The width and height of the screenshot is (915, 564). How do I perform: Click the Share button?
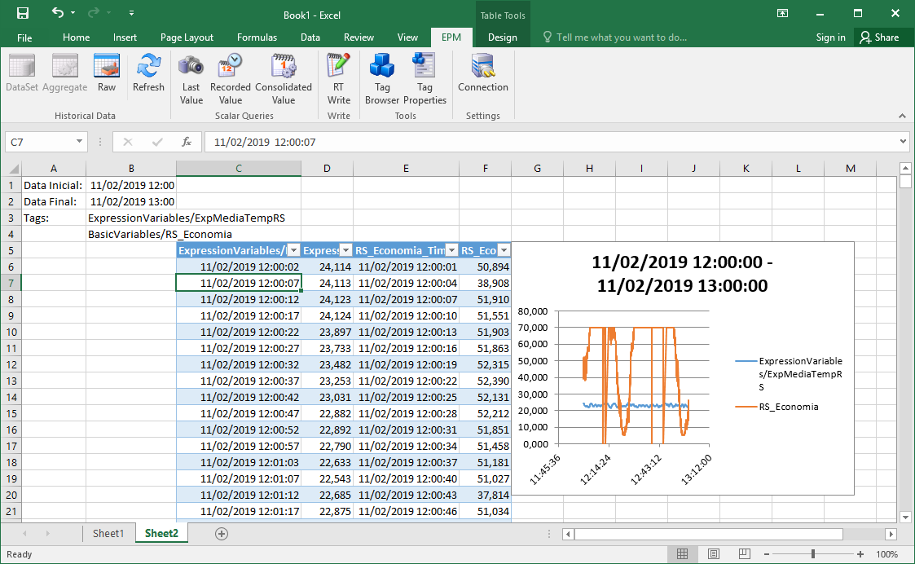(x=879, y=37)
